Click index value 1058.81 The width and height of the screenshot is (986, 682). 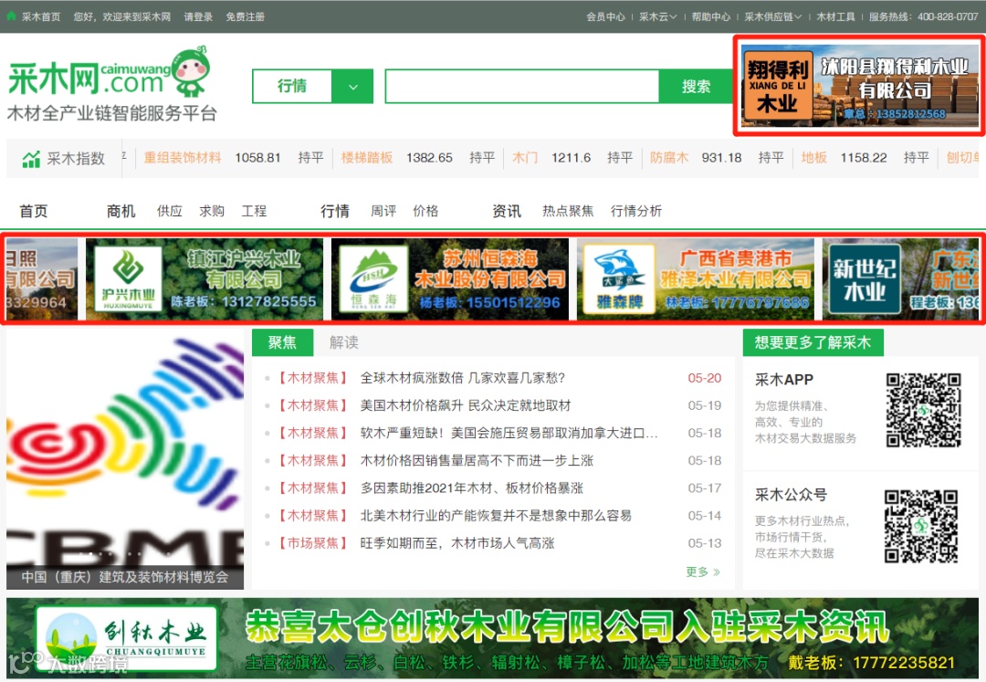[x=257, y=158]
